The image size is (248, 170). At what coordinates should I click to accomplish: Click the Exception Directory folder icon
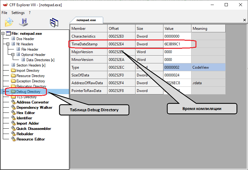coord(13,81)
